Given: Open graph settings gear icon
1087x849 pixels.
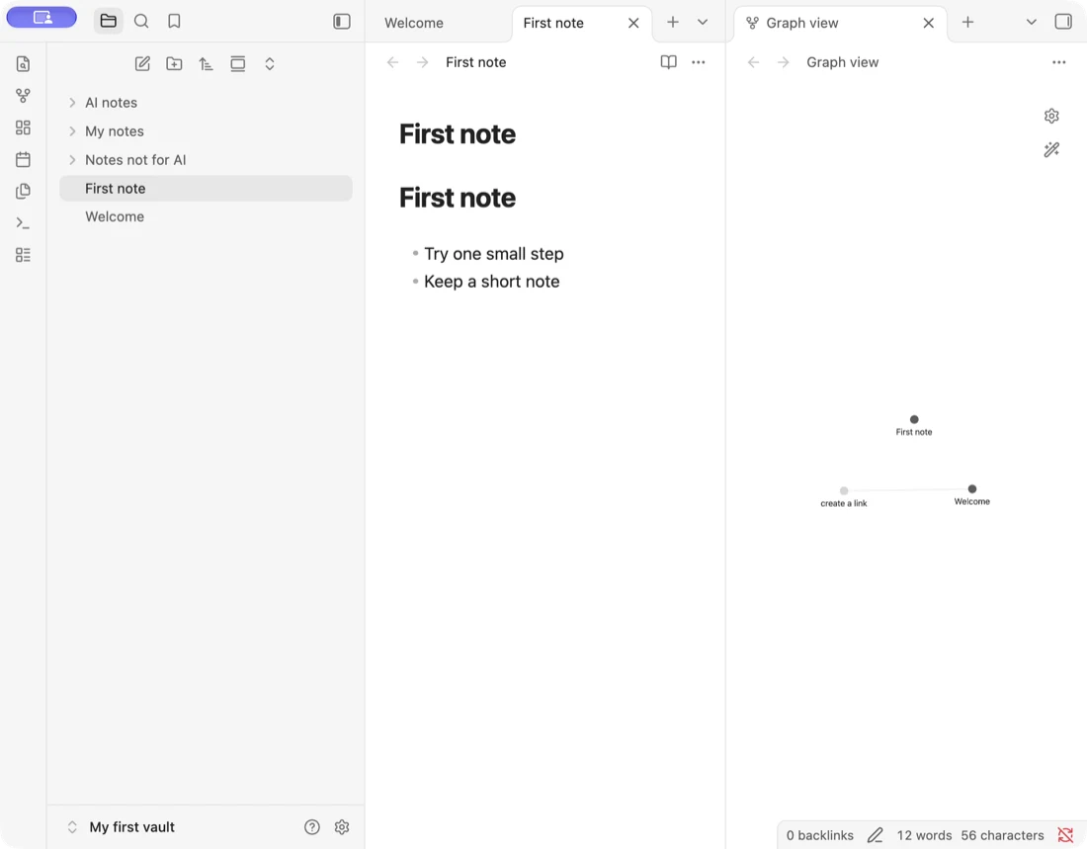Looking at the screenshot, I should [1051, 116].
